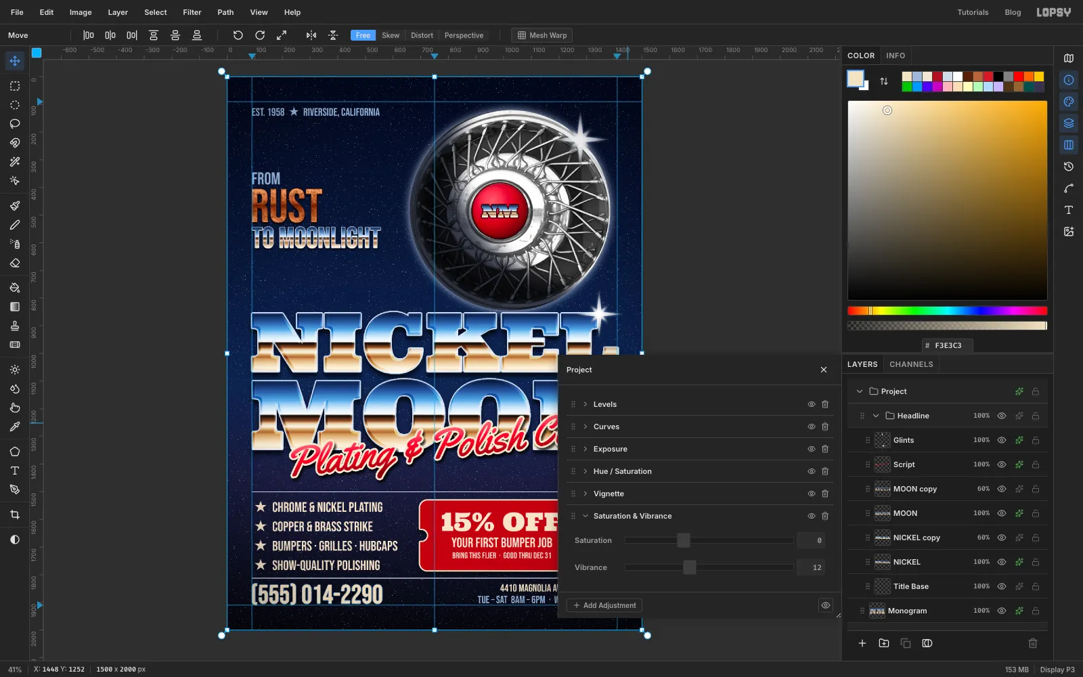Flip vertically using options bar icon
Image resolution: width=1083 pixels, height=677 pixels.
[x=333, y=35]
